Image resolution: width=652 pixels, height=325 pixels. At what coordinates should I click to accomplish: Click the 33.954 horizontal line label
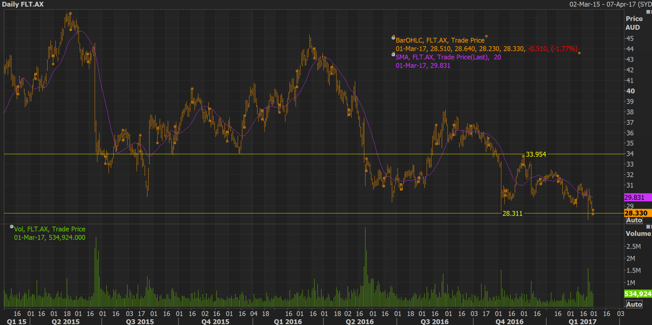tap(536, 154)
